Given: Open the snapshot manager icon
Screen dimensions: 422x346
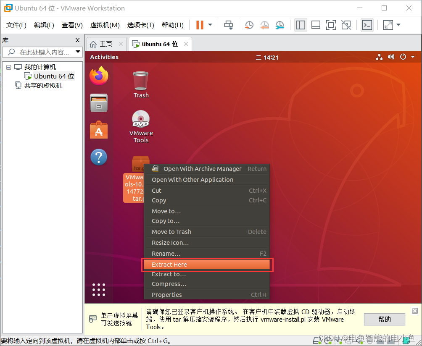Looking at the screenshot, I should tap(280, 25).
